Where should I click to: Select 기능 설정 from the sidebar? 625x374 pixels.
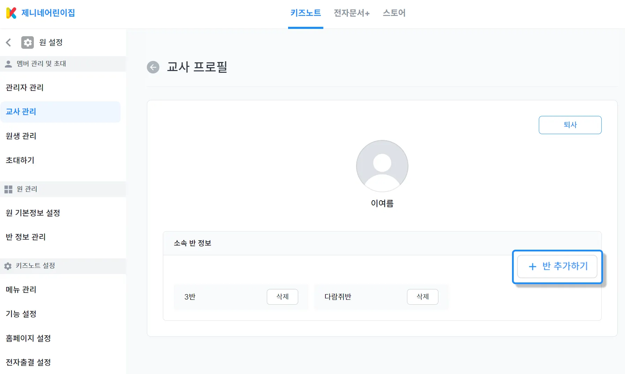click(x=21, y=314)
